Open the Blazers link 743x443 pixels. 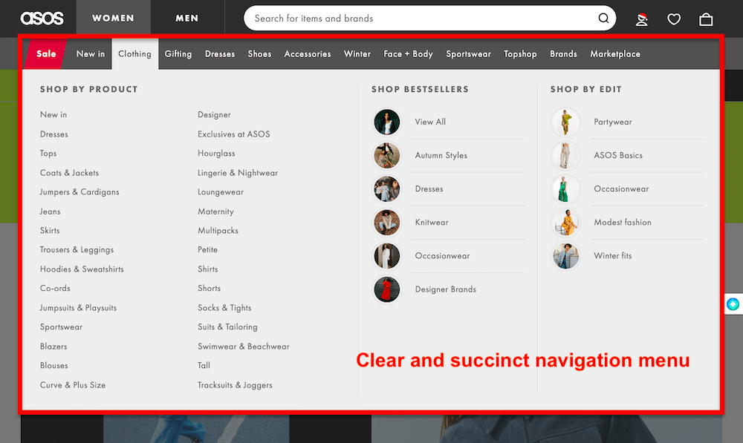(53, 347)
